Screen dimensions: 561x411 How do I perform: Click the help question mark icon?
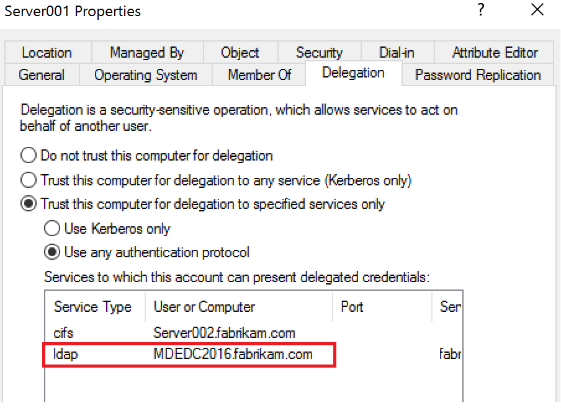(480, 11)
